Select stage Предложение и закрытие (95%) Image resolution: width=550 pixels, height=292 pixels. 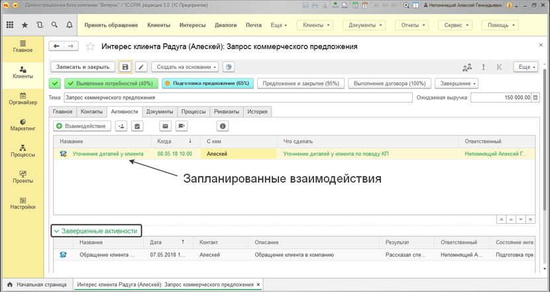click(x=300, y=83)
